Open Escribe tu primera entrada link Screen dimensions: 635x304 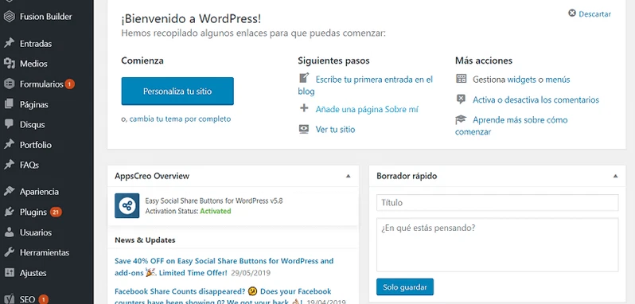click(x=365, y=85)
